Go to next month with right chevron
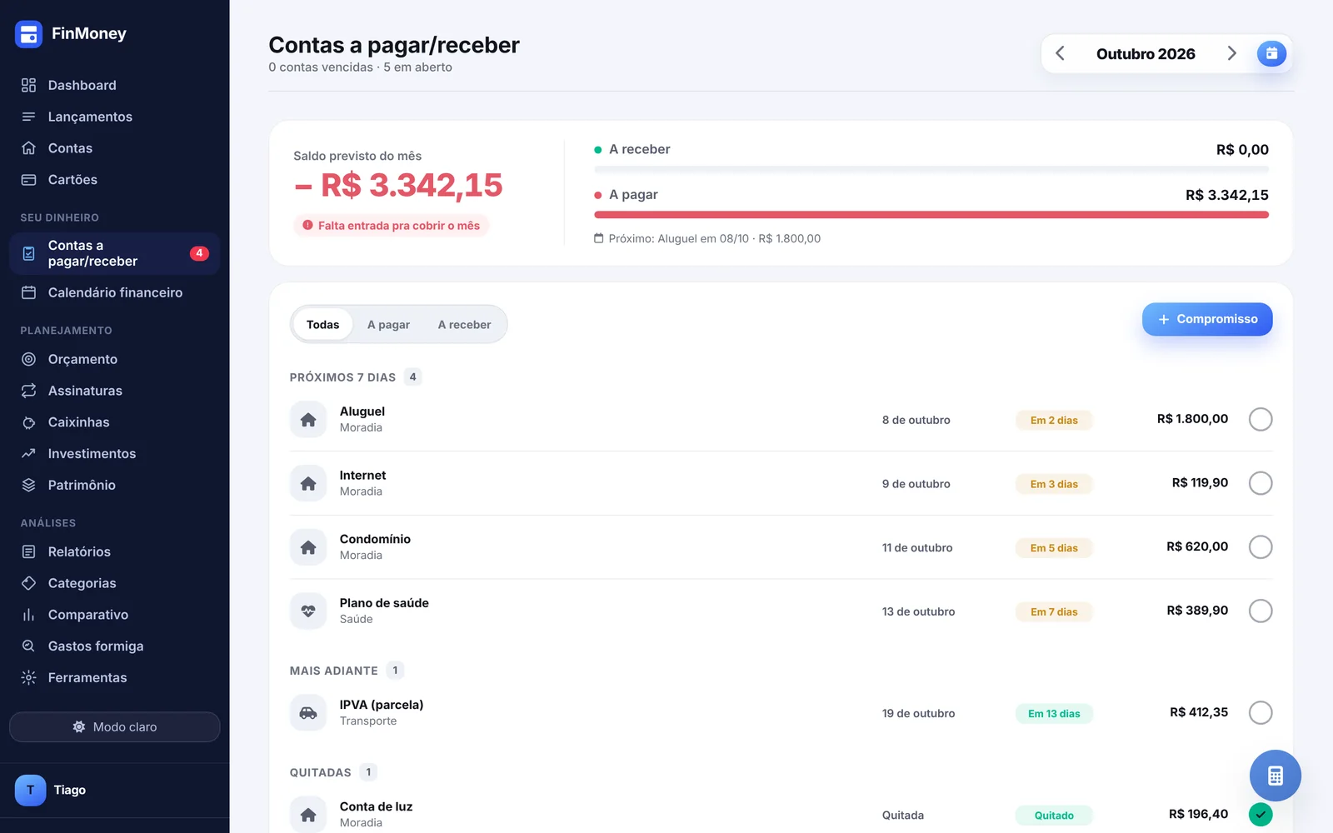 [1231, 54]
